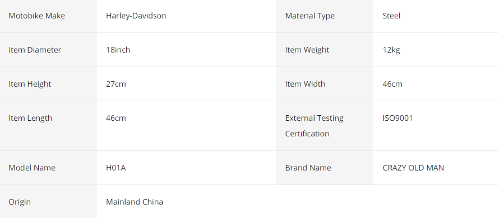Select the Harley-Davidson value text
Viewport: 504px width, 218px height.
(x=136, y=16)
